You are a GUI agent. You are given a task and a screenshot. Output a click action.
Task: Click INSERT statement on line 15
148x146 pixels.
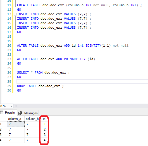tap(54, 23)
